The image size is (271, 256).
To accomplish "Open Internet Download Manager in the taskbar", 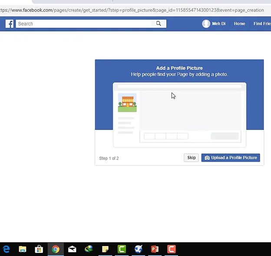I will coord(89,249).
